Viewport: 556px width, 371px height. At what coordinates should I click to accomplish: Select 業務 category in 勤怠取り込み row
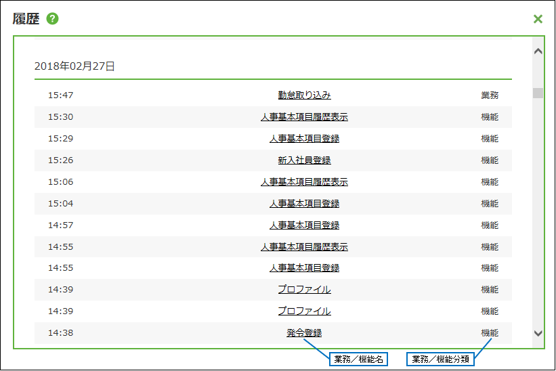[x=490, y=95]
